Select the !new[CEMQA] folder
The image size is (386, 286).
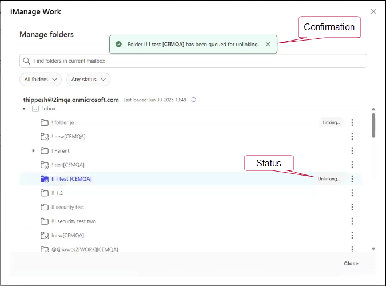coord(67,235)
